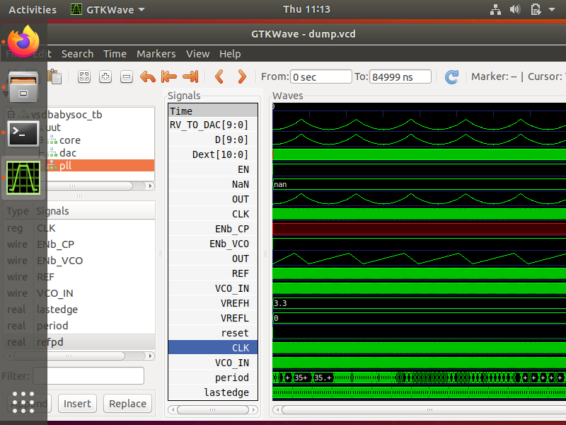Click Type column header
The width and height of the screenshot is (566, 425).
point(18,210)
